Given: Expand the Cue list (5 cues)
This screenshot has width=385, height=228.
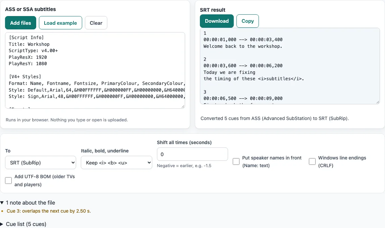Looking at the screenshot, I should pos(23,224).
